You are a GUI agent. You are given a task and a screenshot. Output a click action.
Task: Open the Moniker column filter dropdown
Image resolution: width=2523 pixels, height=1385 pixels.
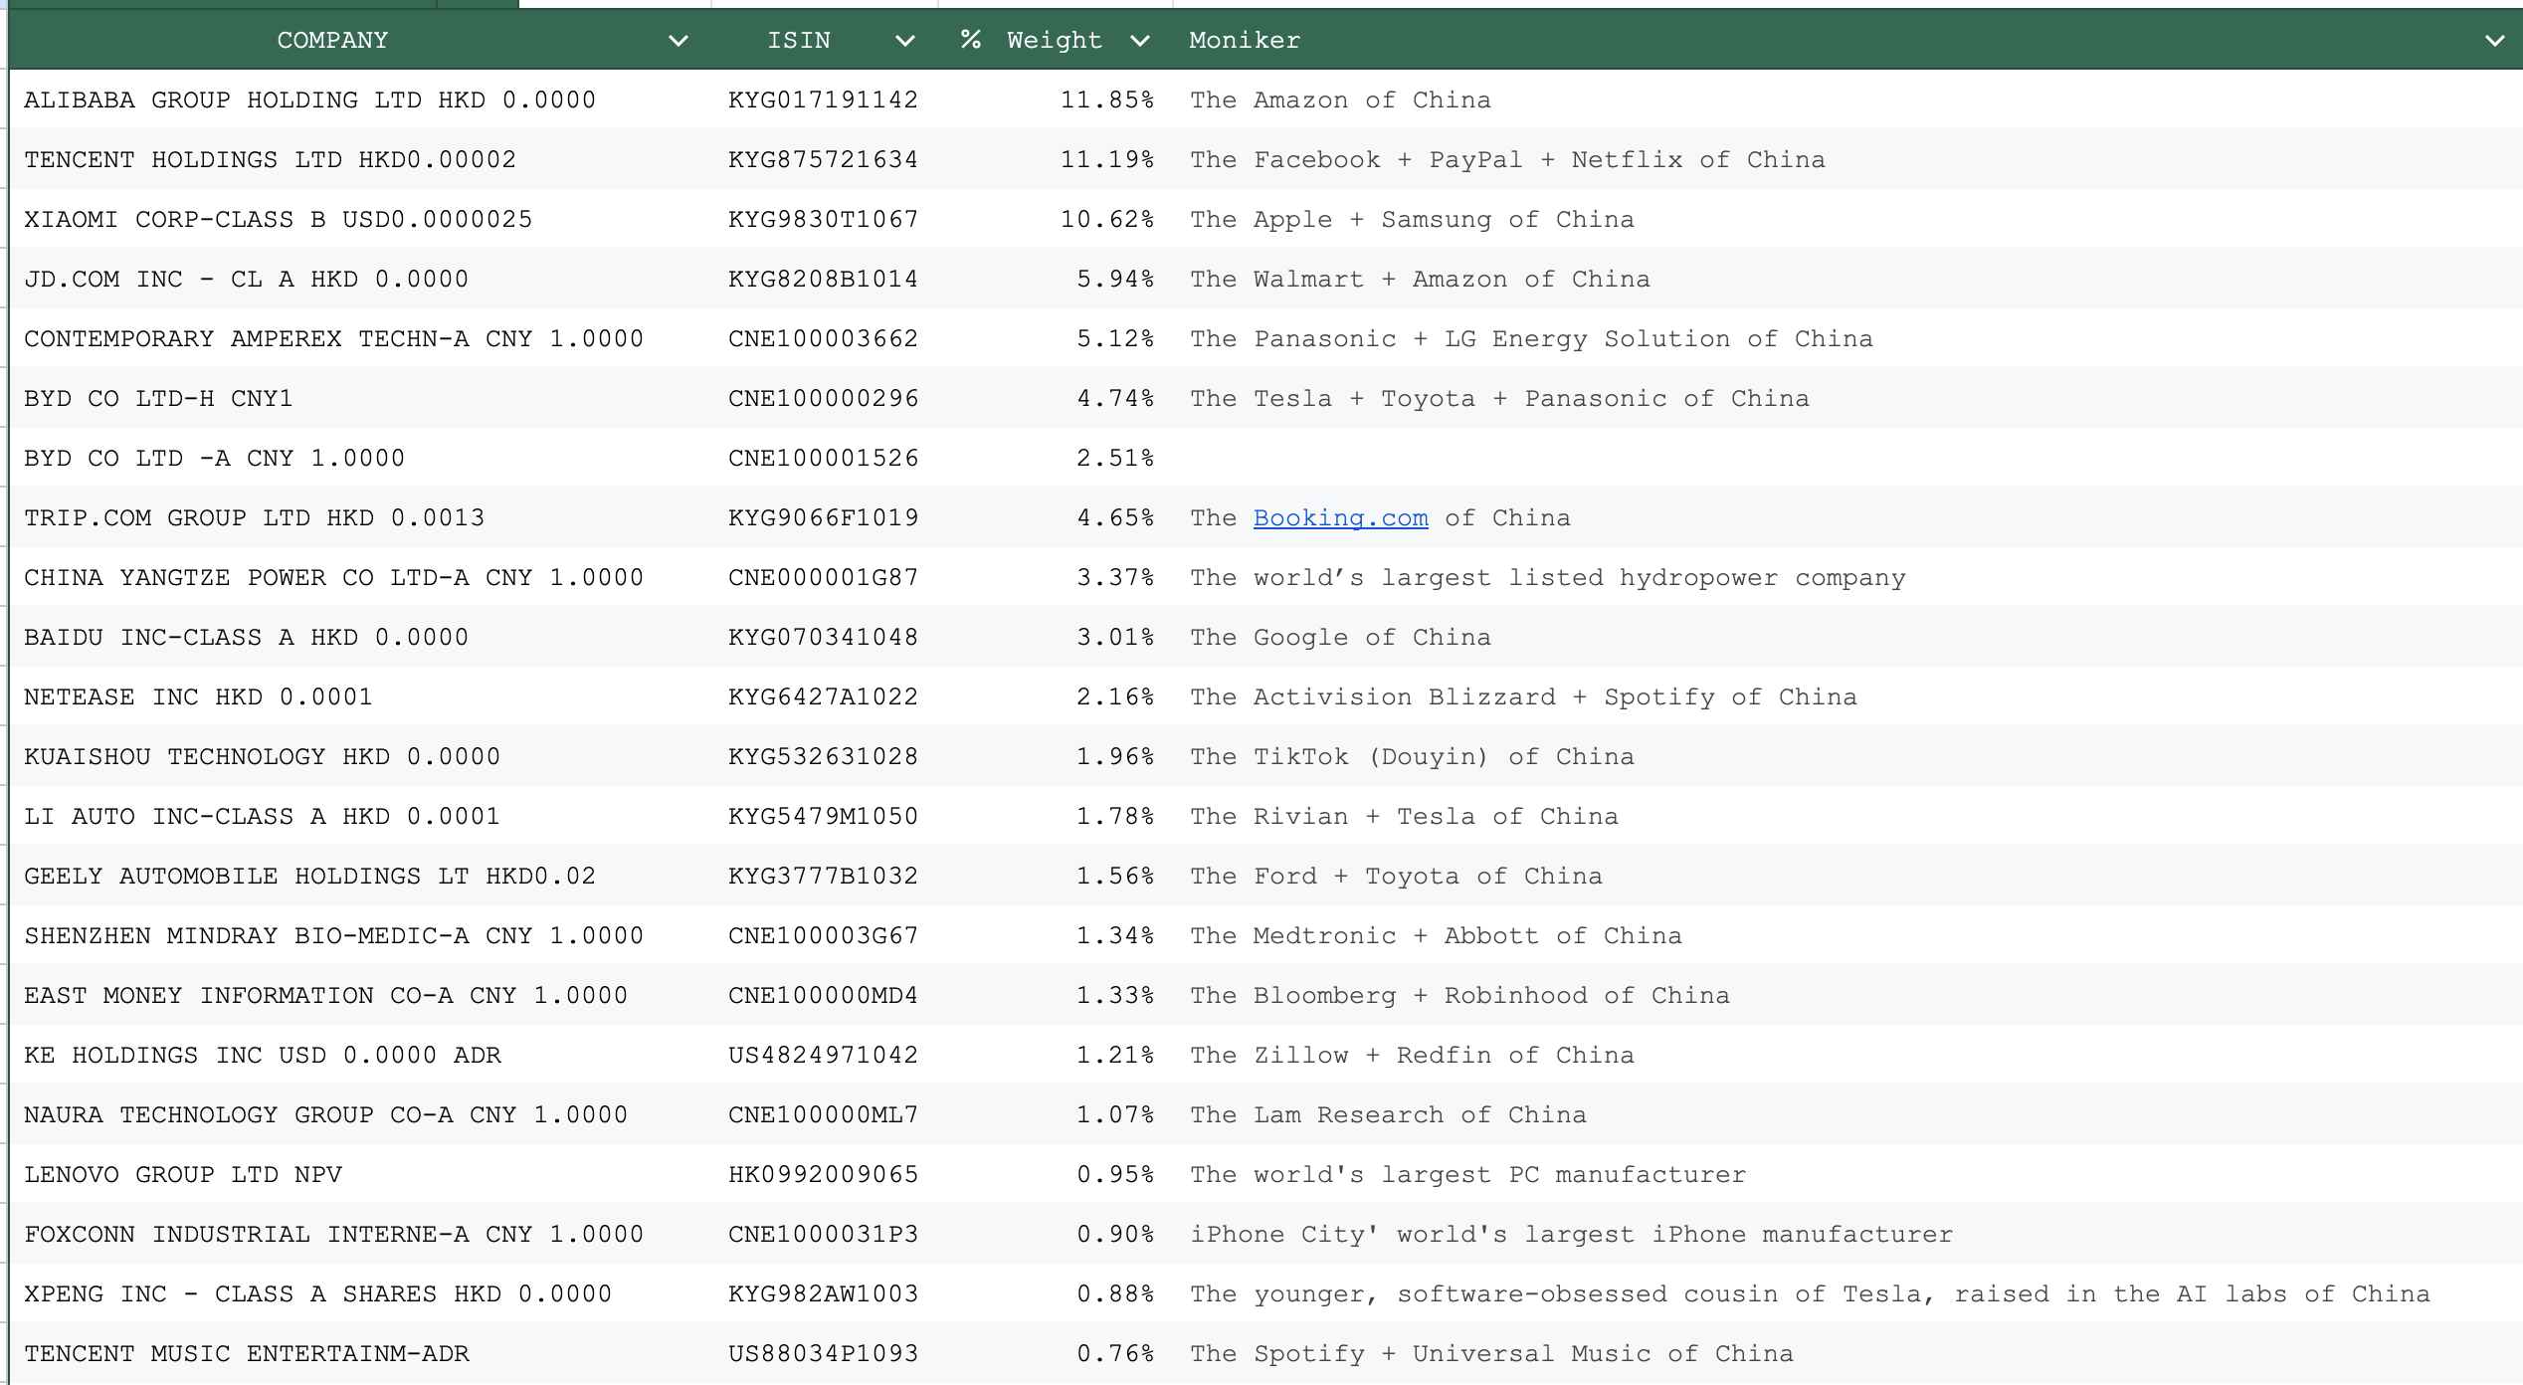point(2494,41)
